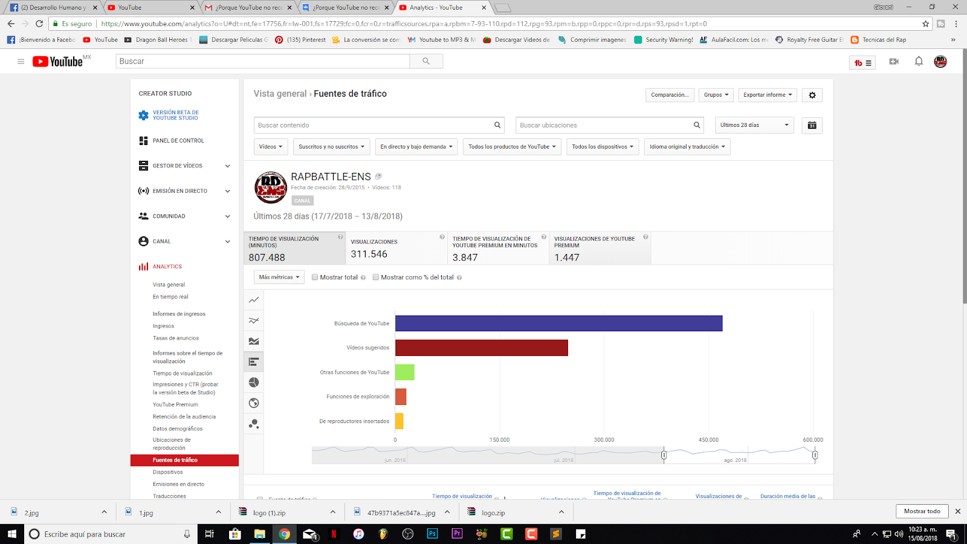
Task: Click the left handle of date range slider
Action: pyautogui.click(x=664, y=455)
